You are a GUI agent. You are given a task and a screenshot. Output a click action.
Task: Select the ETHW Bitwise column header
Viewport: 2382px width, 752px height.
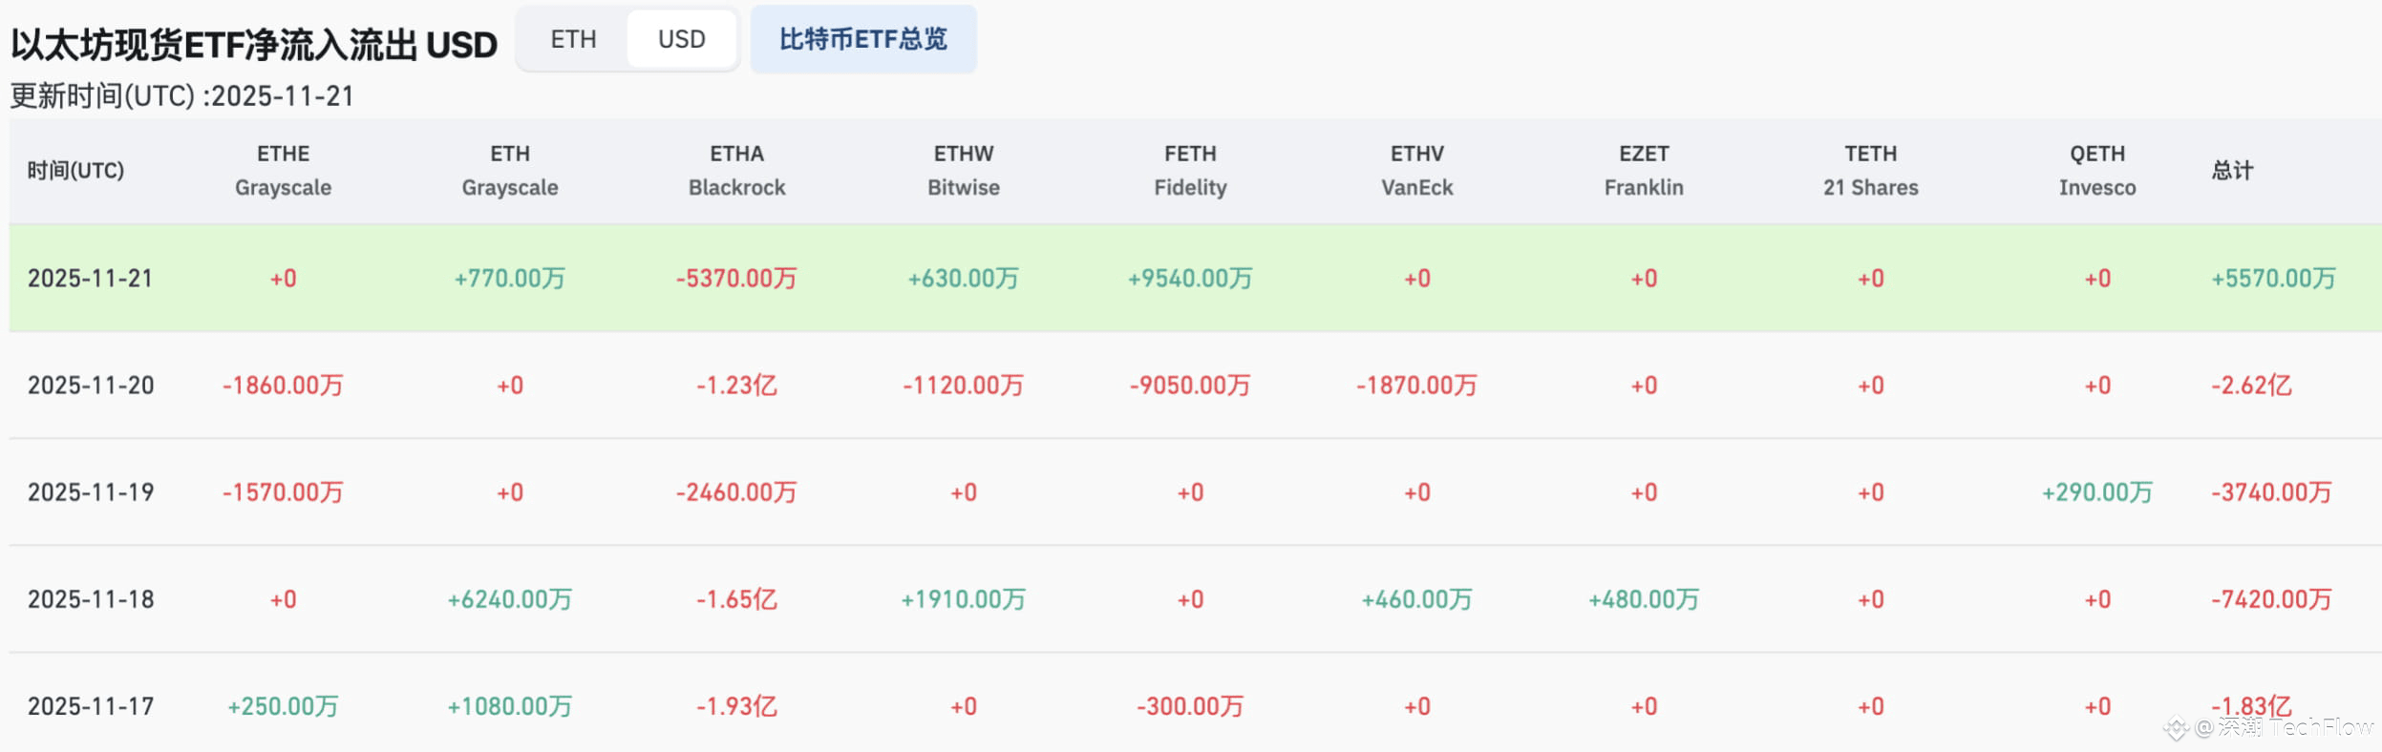[963, 171]
